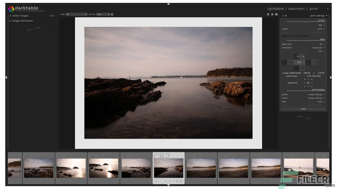
Task: Click the reset icon beside print settings
Action: 286,16
